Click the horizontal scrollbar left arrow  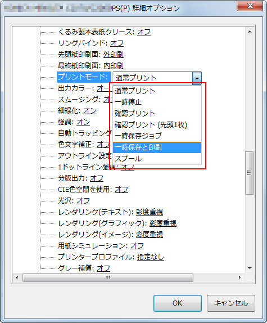[17, 277]
